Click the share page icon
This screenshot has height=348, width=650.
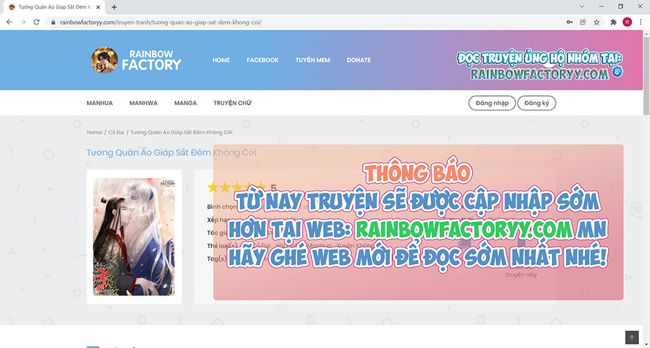(583, 21)
